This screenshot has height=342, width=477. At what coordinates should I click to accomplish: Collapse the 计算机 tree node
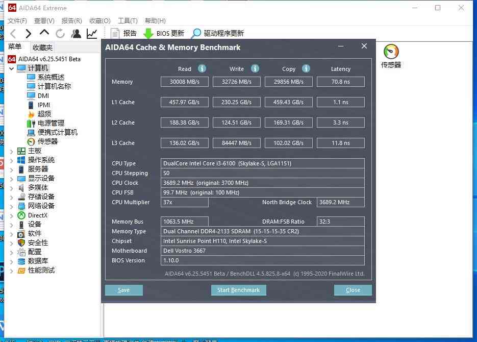pos(12,68)
